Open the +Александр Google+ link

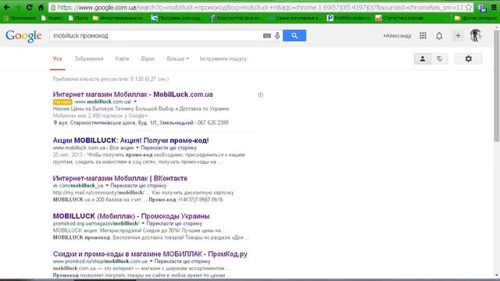[x=397, y=36]
